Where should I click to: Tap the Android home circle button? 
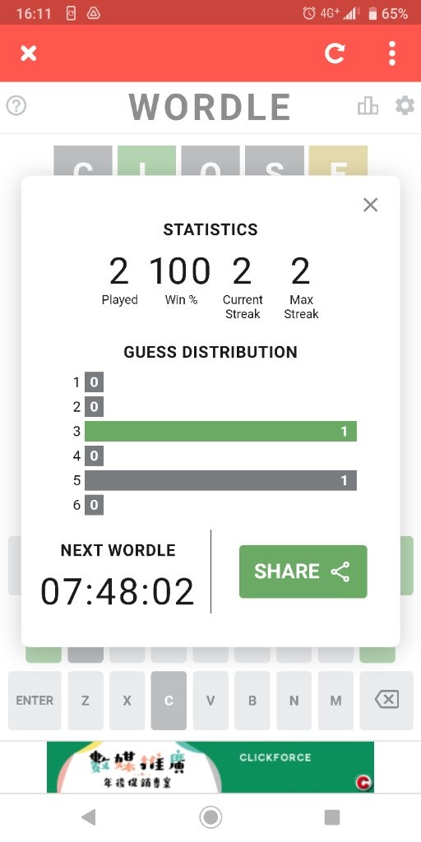[210, 817]
